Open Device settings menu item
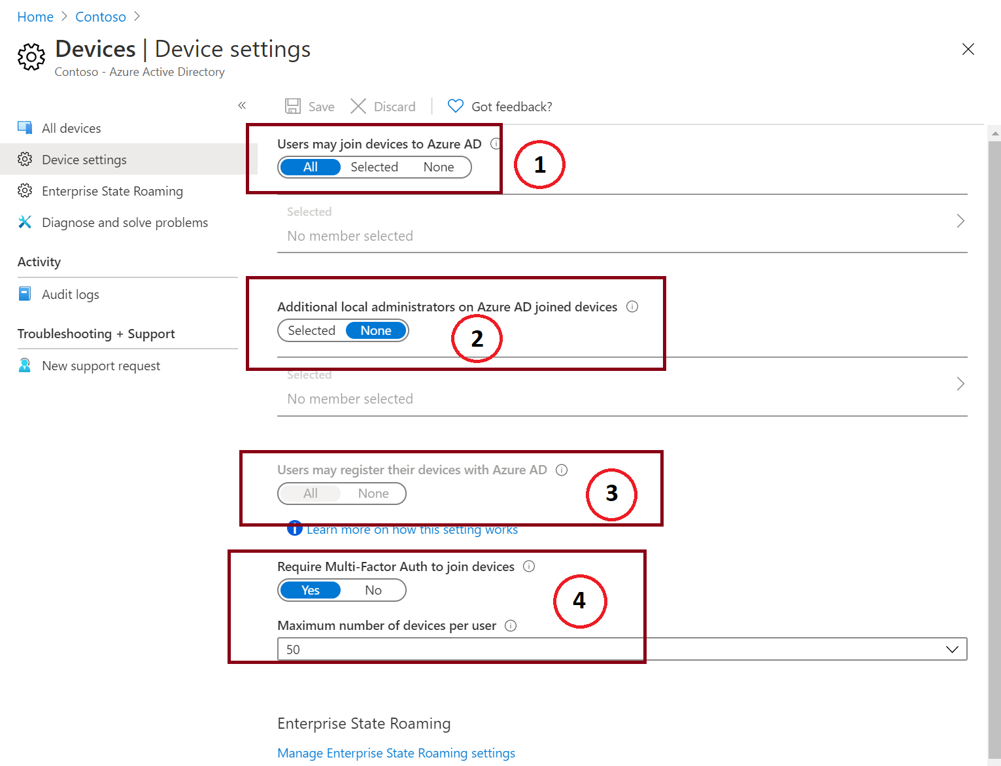 (129, 159)
